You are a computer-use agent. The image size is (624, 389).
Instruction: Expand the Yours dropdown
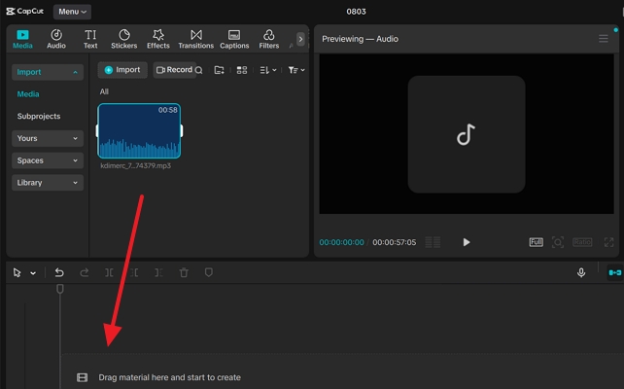click(x=48, y=138)
